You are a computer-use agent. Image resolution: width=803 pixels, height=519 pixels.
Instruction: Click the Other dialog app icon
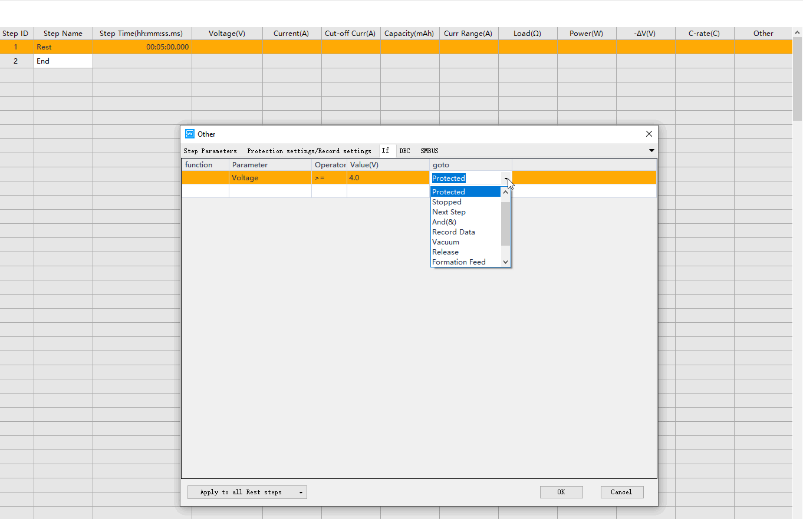(190, 134)
